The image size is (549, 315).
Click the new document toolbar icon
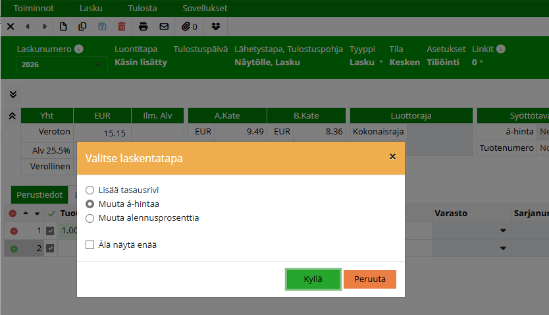coord(63,27)
